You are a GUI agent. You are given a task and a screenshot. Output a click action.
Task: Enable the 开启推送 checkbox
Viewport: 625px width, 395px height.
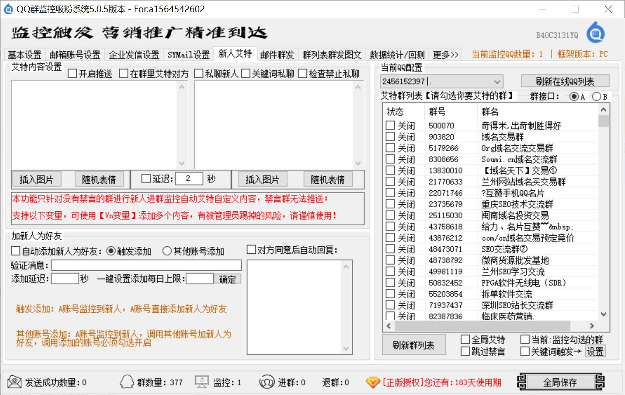click(73, 73)
